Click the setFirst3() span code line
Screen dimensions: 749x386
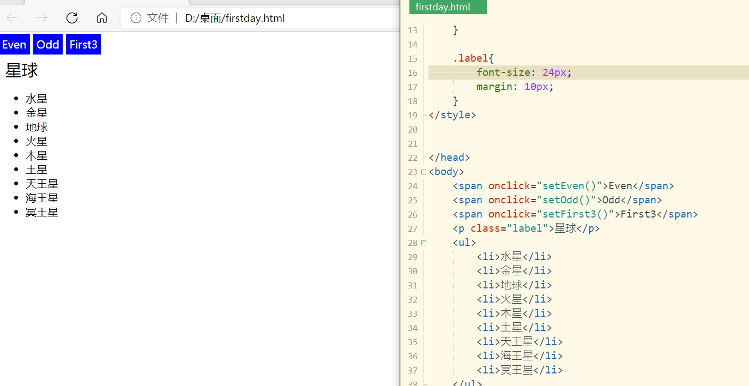575,214
